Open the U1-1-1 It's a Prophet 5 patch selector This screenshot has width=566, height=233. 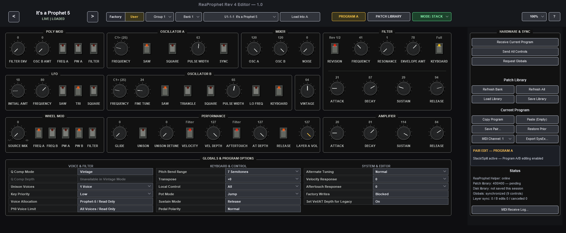pos(241,17)
